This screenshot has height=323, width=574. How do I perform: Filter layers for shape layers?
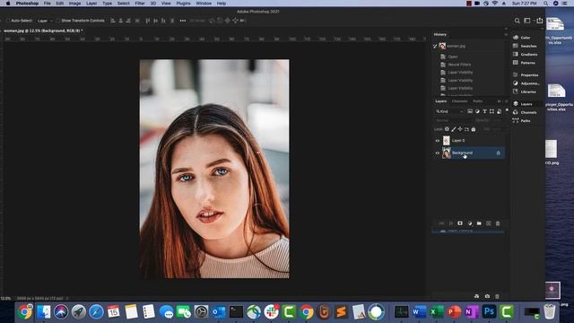[x=491, y=111]
